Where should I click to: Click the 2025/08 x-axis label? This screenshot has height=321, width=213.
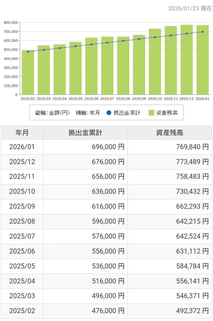[x=123, y=98]
